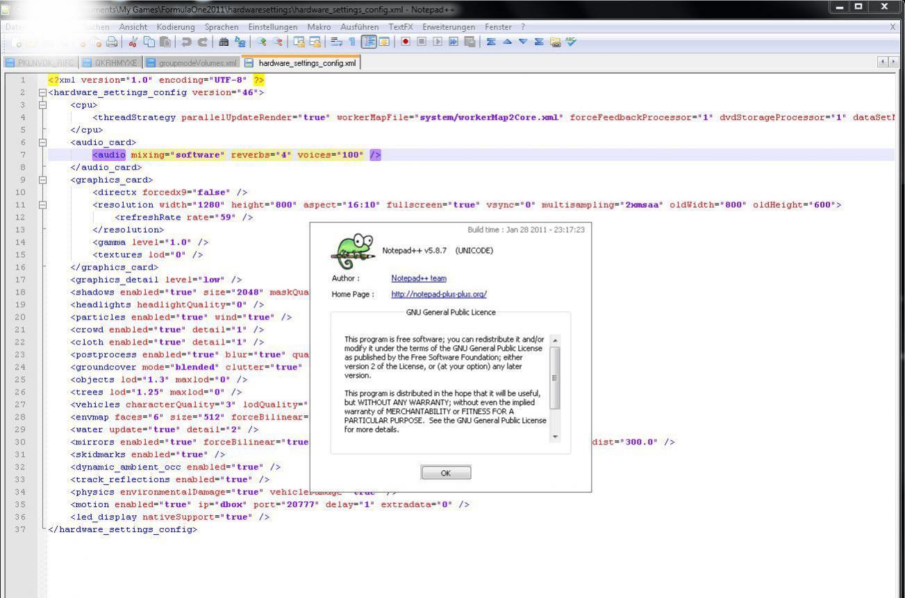Toggle the indent guide button
The width and height of the screenshot is (905, 598).
pyautogui.click(x=370, y=42)
